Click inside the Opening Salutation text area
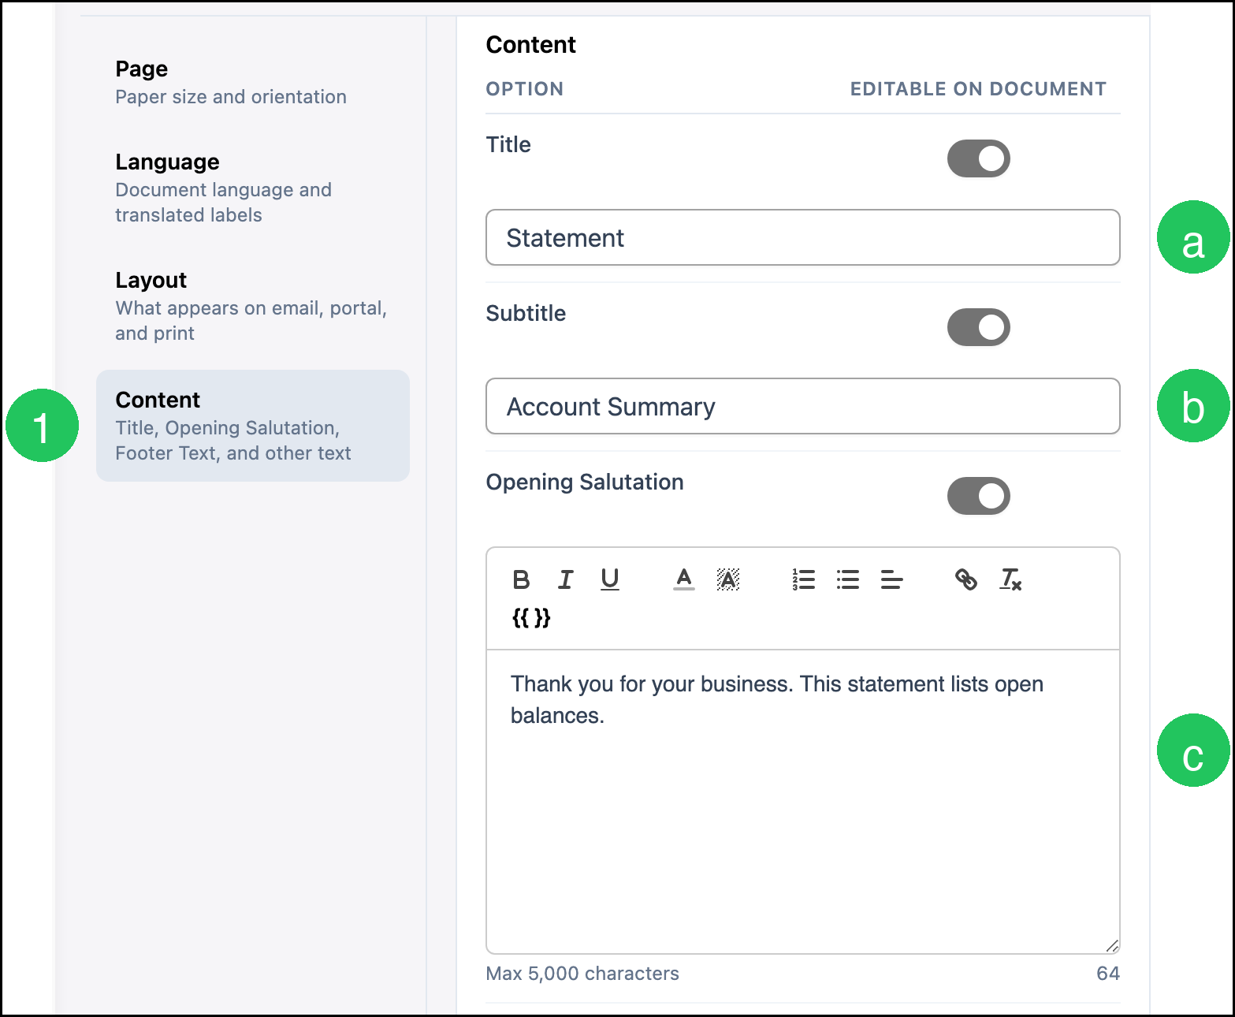Image resolution: width=1235 pixels, height=1017 pixels. (803, 801)
